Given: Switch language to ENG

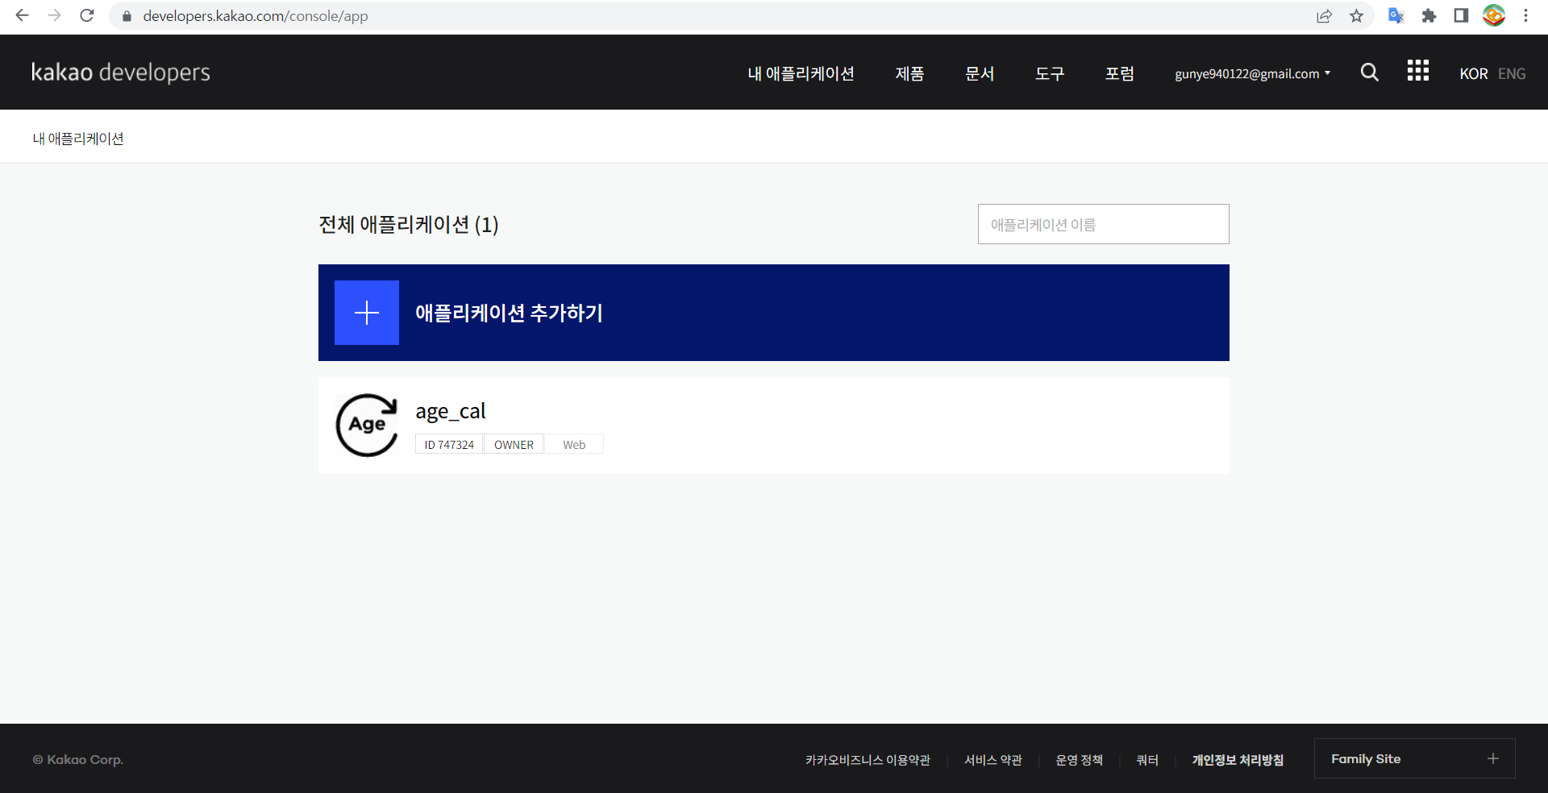Looking at the screenshot, I should 1512,73.
